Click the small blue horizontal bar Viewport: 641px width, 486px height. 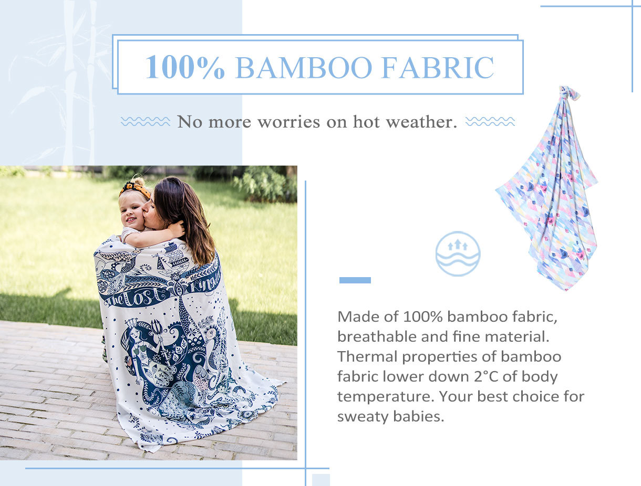355,280
